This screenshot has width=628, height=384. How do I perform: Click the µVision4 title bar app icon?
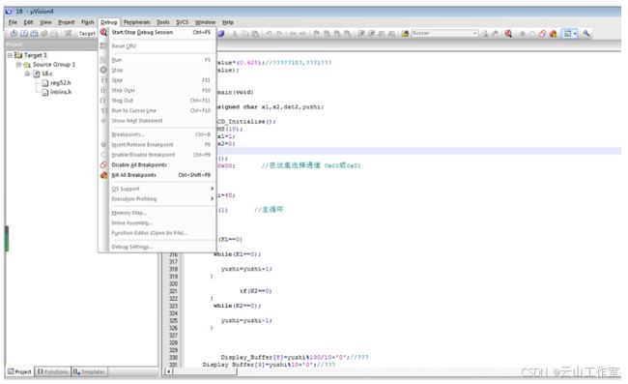tap(9, 12)
